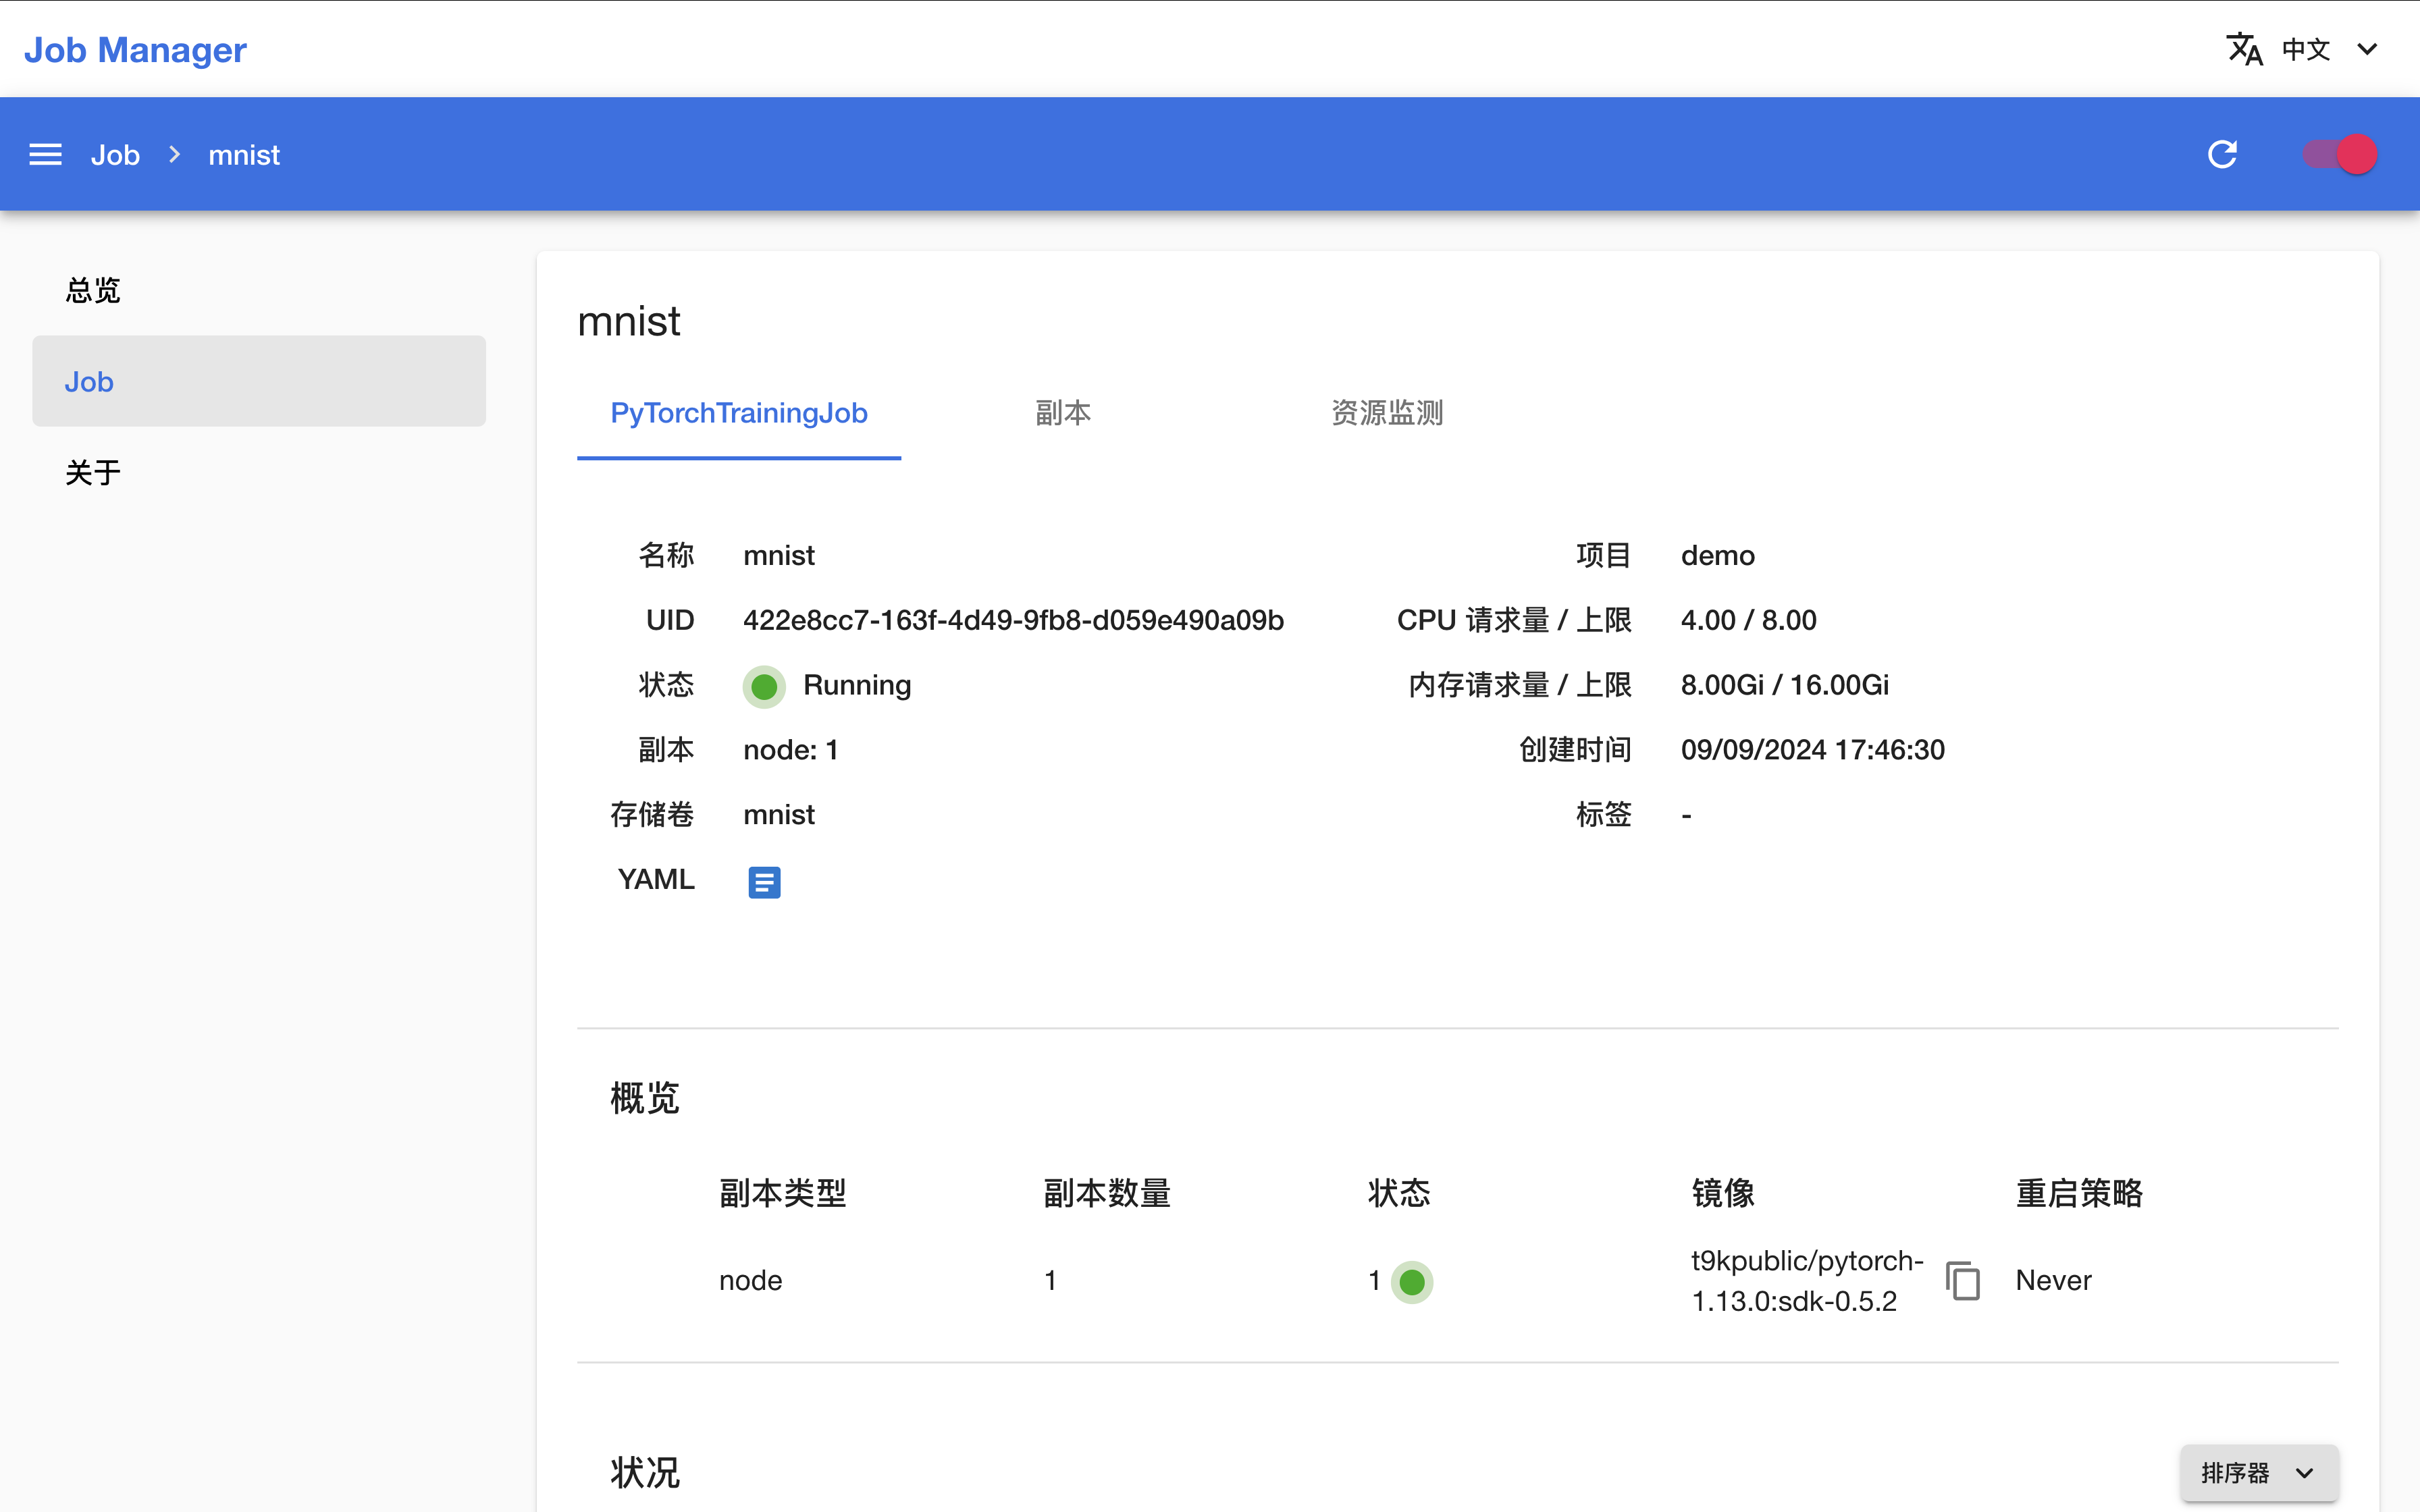The image size is (2420, 1512).
Task: Click the 副本数量 column header
Action: [1107, 1193]
